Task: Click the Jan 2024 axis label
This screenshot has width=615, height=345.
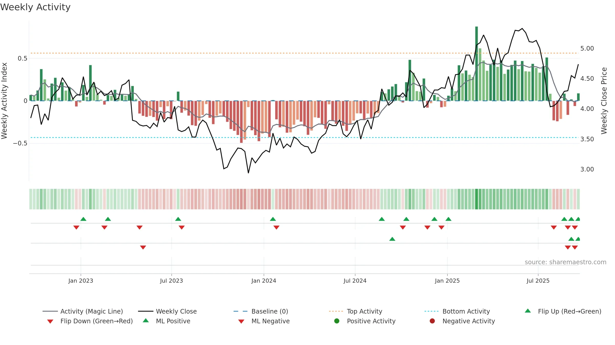Action: 264,281
